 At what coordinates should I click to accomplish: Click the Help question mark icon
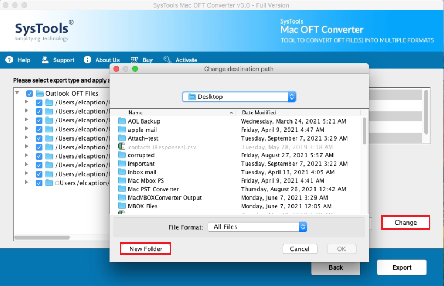9,60
